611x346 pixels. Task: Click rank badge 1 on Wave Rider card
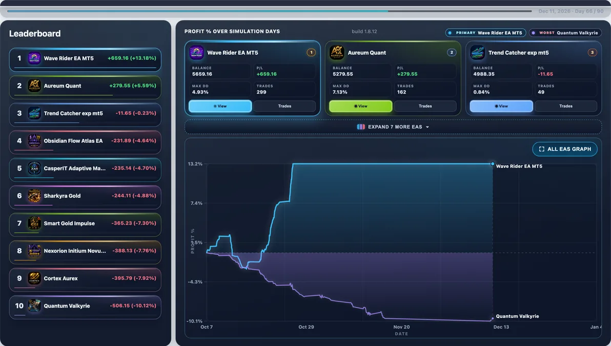pos(311,52)
